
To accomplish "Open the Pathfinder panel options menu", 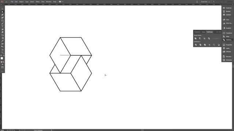I will tap(220, 32).
